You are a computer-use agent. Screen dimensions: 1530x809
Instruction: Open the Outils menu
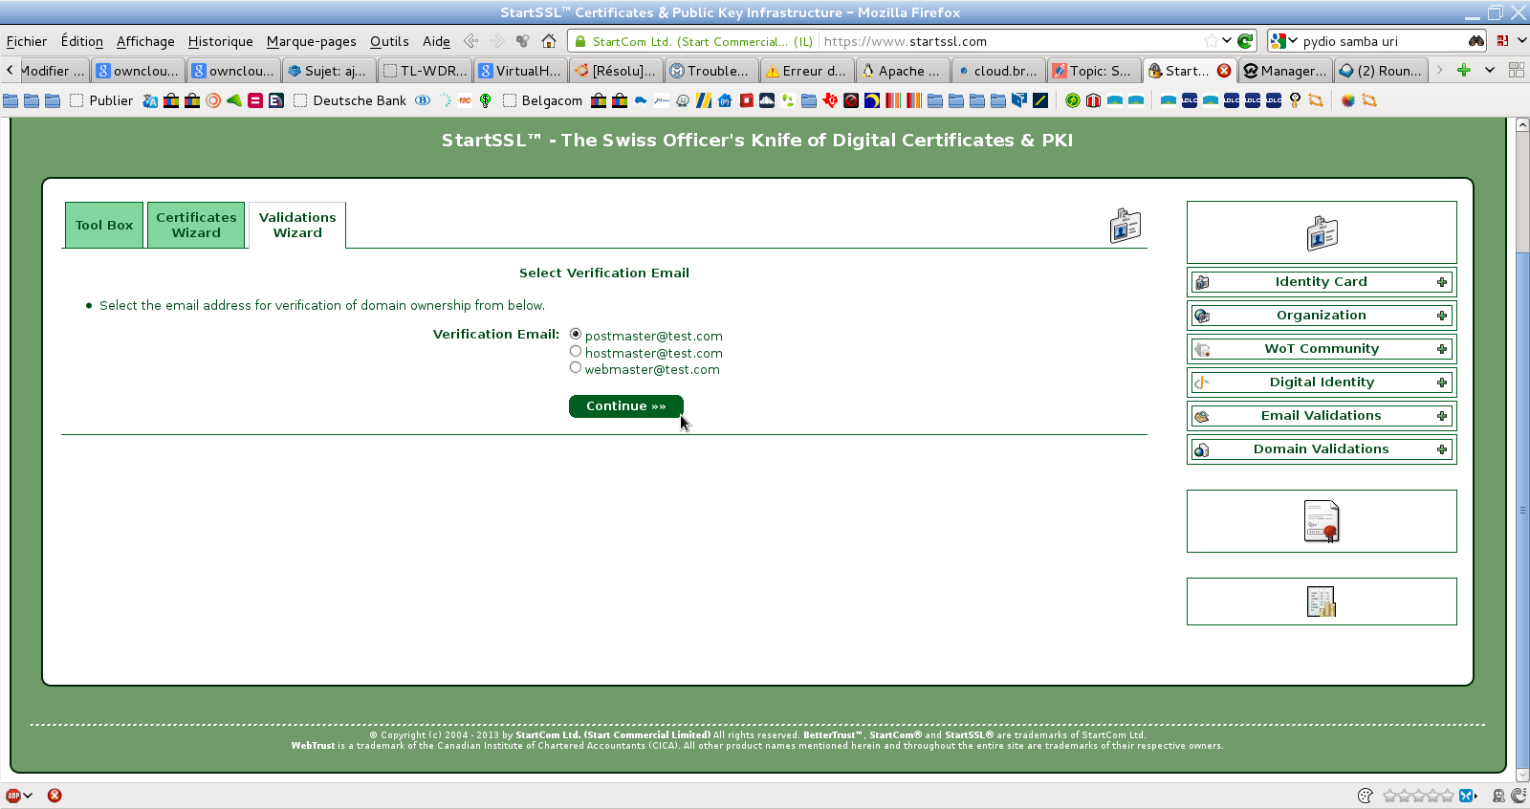389,41
